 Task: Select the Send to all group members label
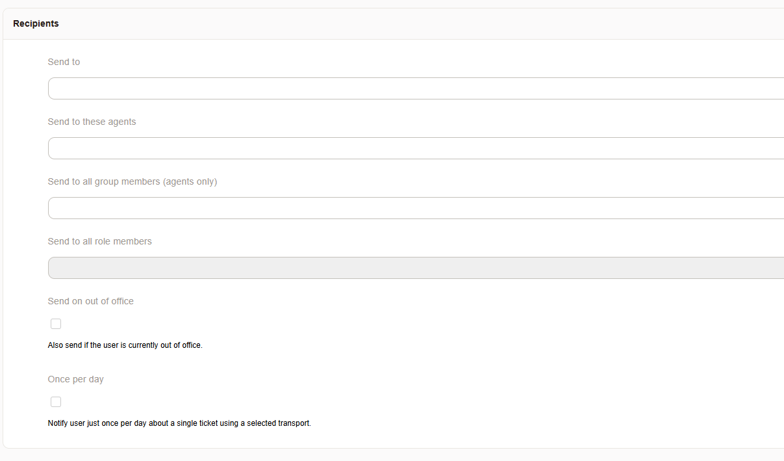click(132, 181)
